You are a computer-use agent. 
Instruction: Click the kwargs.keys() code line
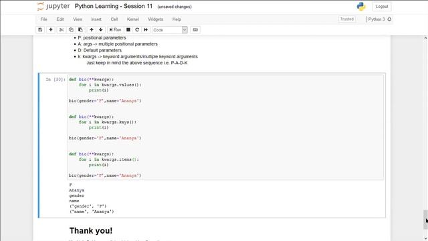pyautogui.click(x=108, y=122)
